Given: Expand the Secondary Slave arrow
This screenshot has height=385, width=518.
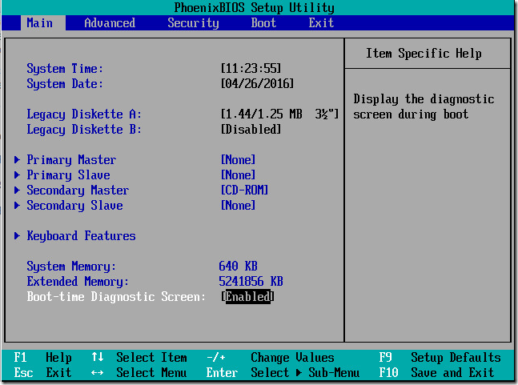Looking at the screenshot, I should (x=17, y=206).
